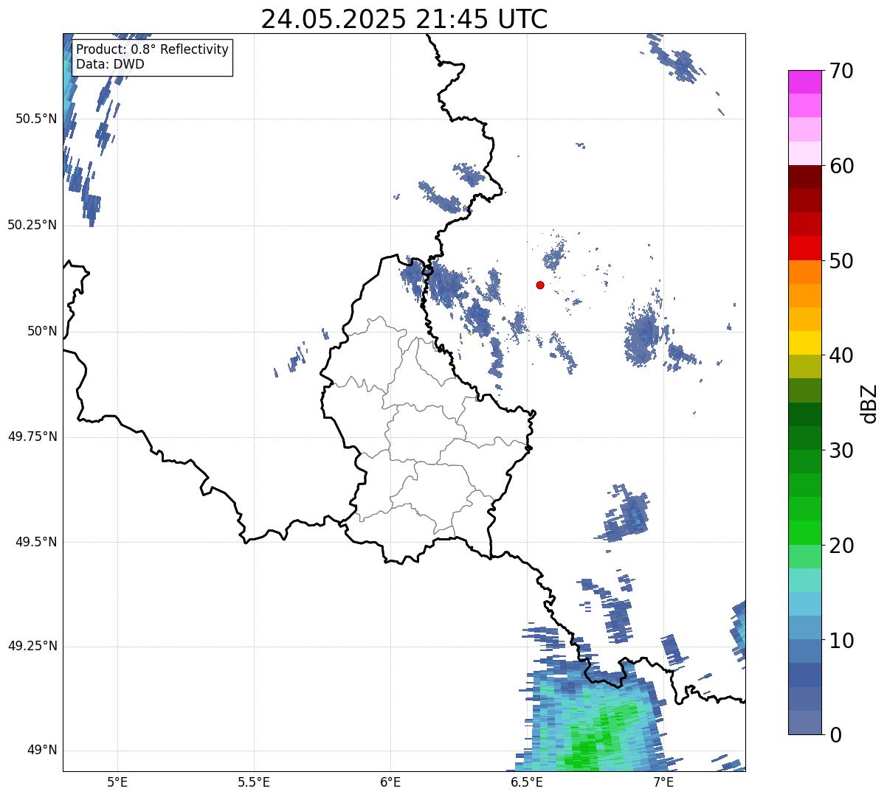The width and height of the screenshot is (887, 797).
Task: Click the 'dBZ' colorbar axis label
Action: coord(869,403)
